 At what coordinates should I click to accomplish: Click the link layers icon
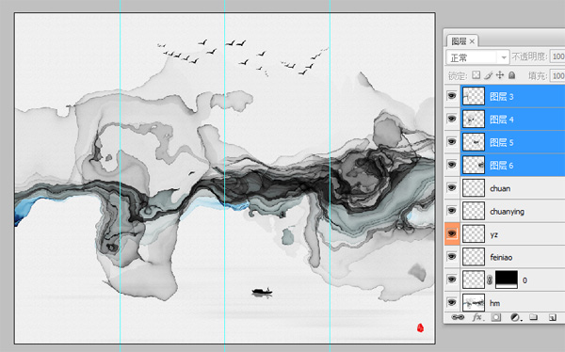[x=458, y=317]
